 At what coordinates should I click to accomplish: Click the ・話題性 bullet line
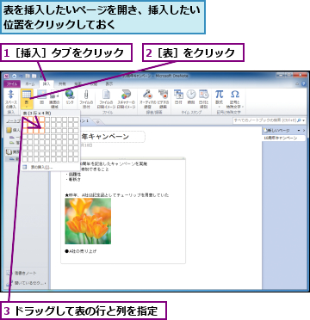[x=73, y=175]
